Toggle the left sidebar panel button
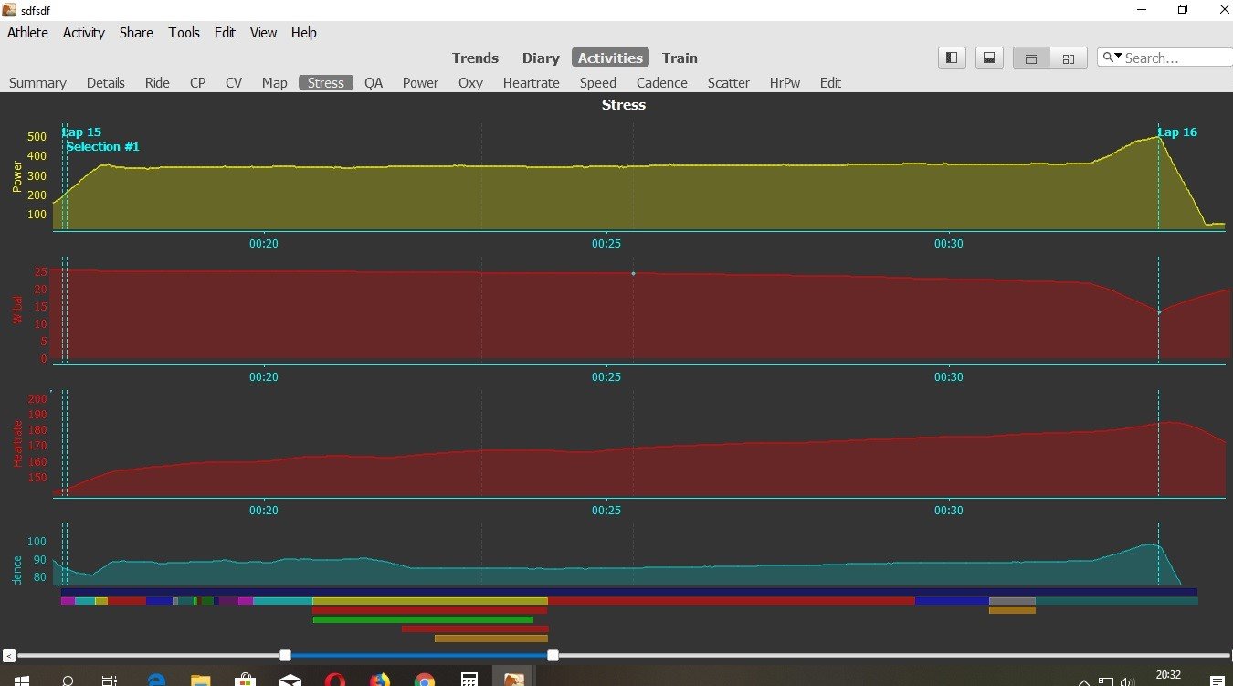This screenshot has width=1233, height=686. point(952,58)
